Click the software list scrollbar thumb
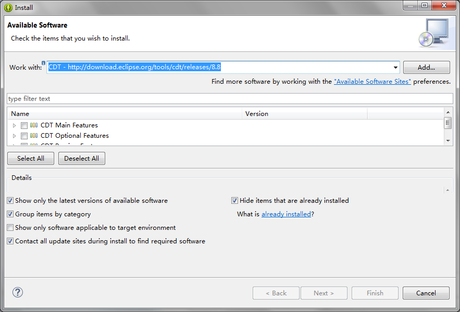The height and width of the screenshot is (312, 460). click(447, 123)
